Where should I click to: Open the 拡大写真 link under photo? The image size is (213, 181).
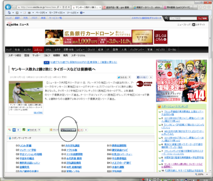(38, 112)
